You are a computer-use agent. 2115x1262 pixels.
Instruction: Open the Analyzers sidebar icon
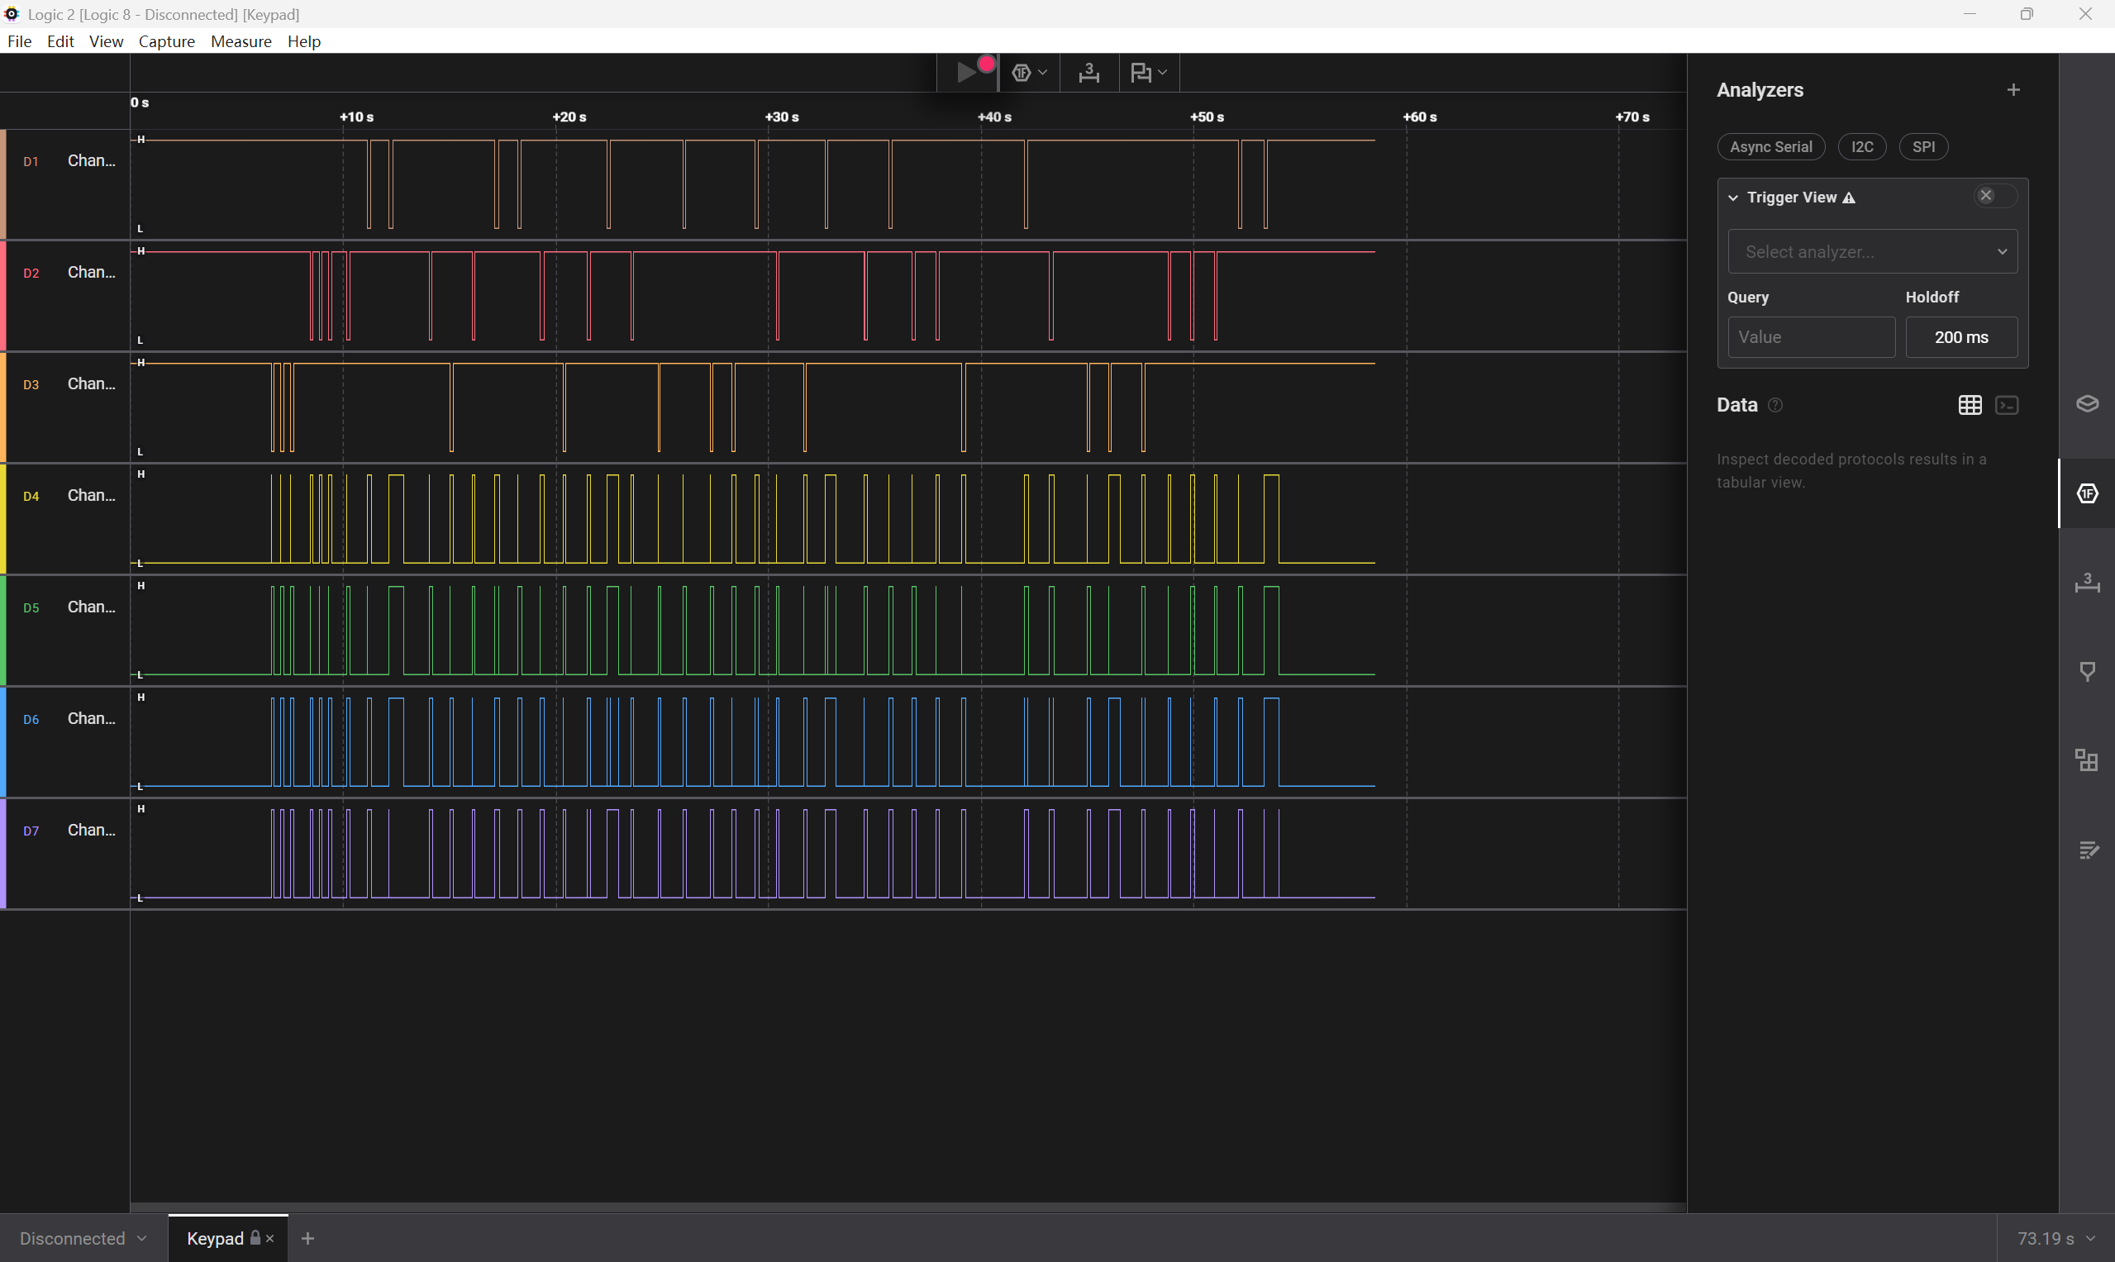[x=2087, y=493]
